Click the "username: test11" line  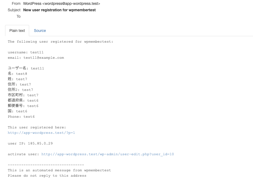tap(26, 52)
